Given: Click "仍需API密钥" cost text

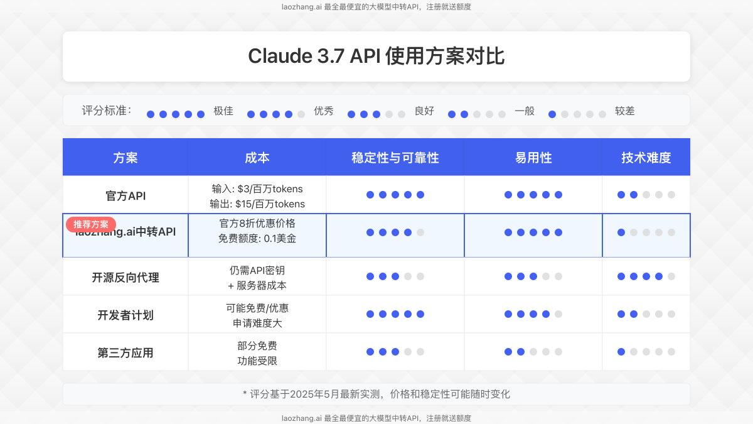Looking at the screenshot, I should [x=257, y=270].
